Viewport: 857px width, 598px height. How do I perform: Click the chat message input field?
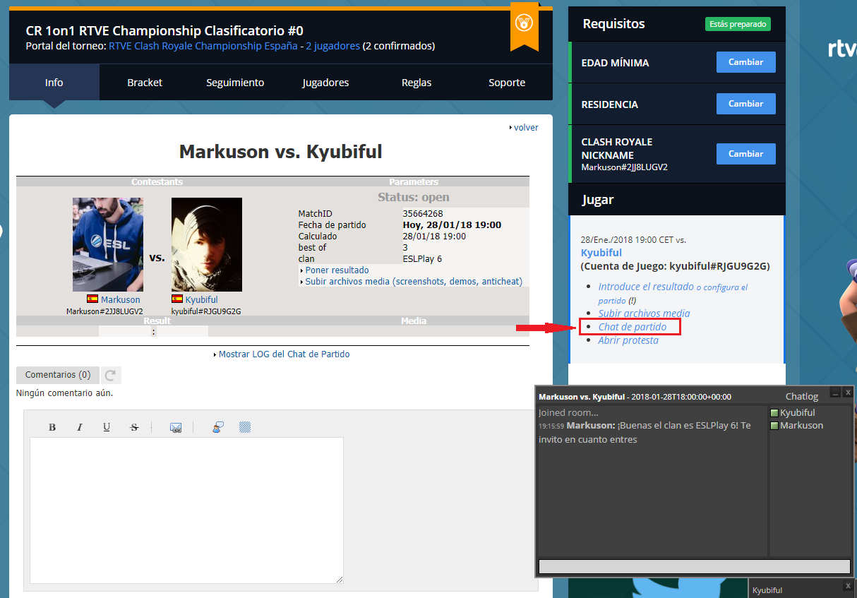coord(695,566)
